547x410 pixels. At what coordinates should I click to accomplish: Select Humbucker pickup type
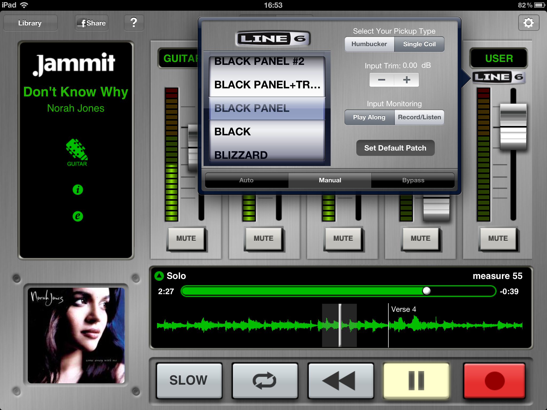pyautogui.click(x=369, y=44)
